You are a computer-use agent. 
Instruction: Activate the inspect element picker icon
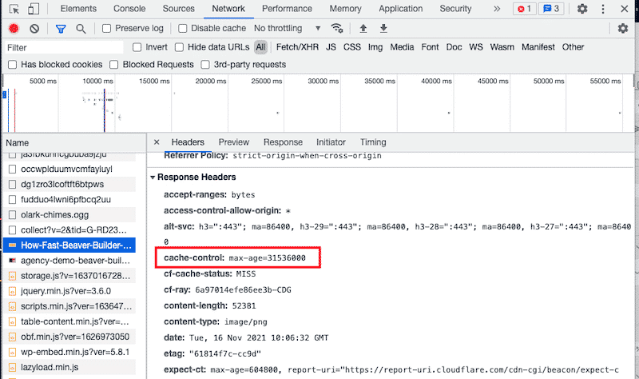[14, 9]
